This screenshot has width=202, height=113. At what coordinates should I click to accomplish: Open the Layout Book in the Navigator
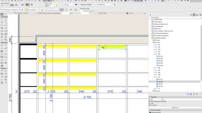[x=197, y=15]
